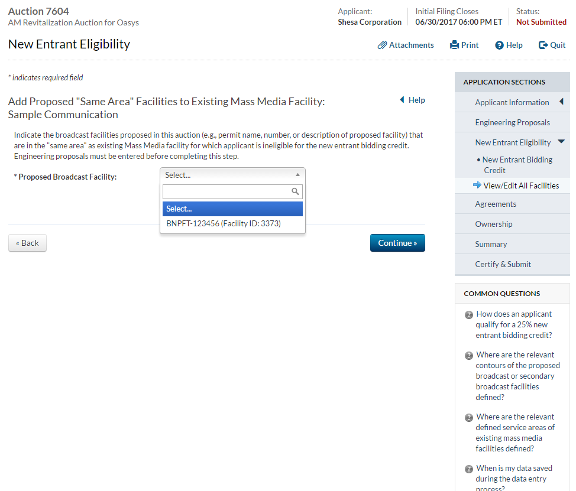Click the Quit exit icon
The width and height of the screenshot is (576, 491).
click(543, 45)
